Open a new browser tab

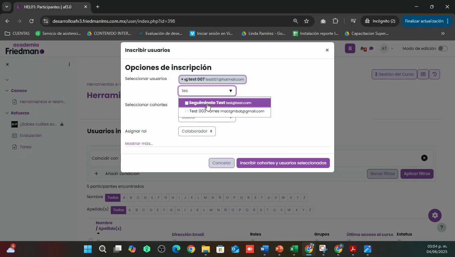pos(97,7)
